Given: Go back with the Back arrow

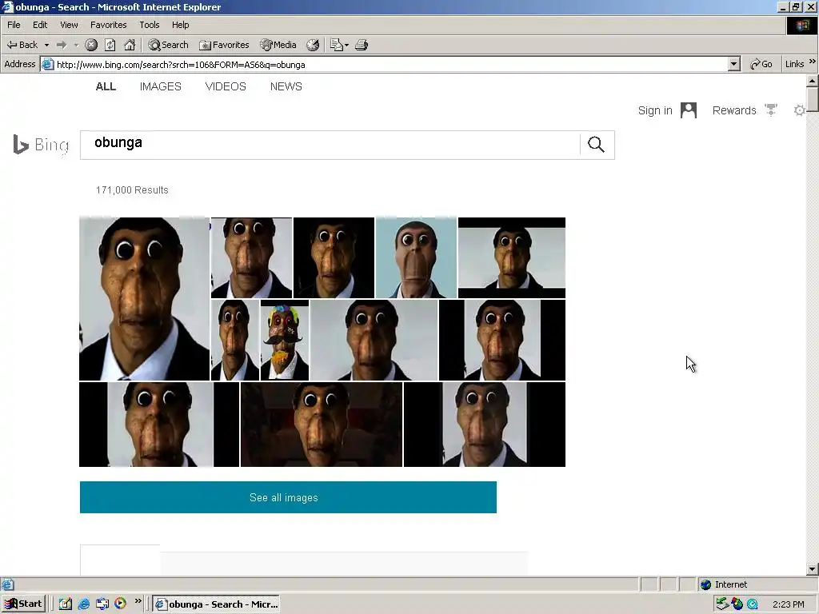Looking at the screenshot, I should (x=22, y=45).
